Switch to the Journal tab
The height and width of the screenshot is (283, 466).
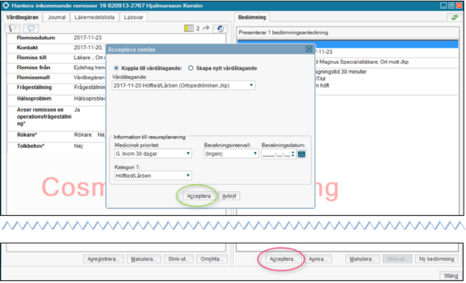point(57,17)
